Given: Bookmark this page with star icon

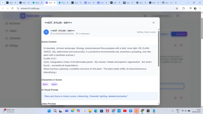Looking at the screenshot, I should pos(177,8).
